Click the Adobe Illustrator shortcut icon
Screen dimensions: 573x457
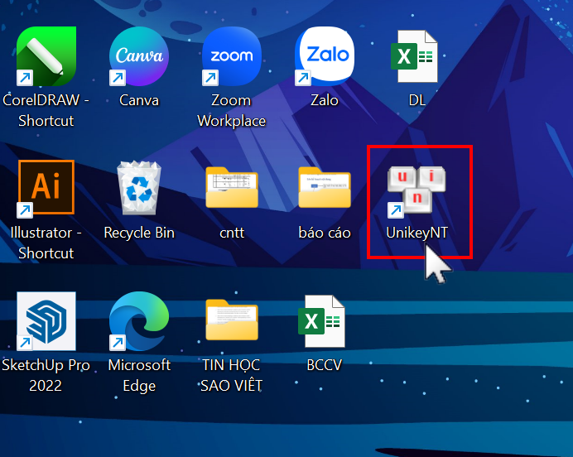[x=46, y=189]
